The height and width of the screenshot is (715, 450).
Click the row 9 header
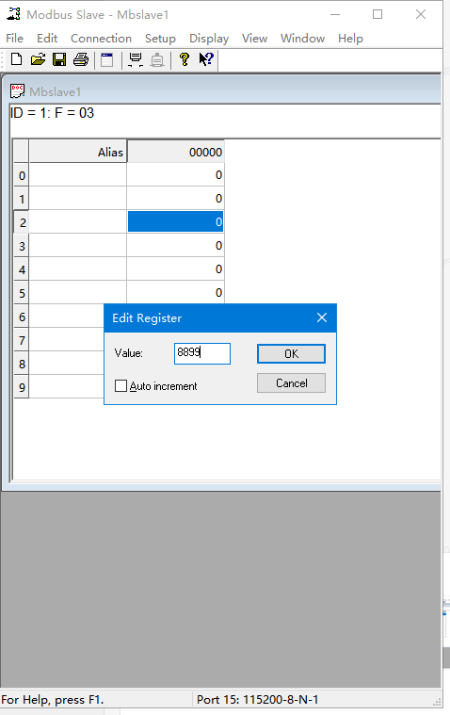point(22,387)
